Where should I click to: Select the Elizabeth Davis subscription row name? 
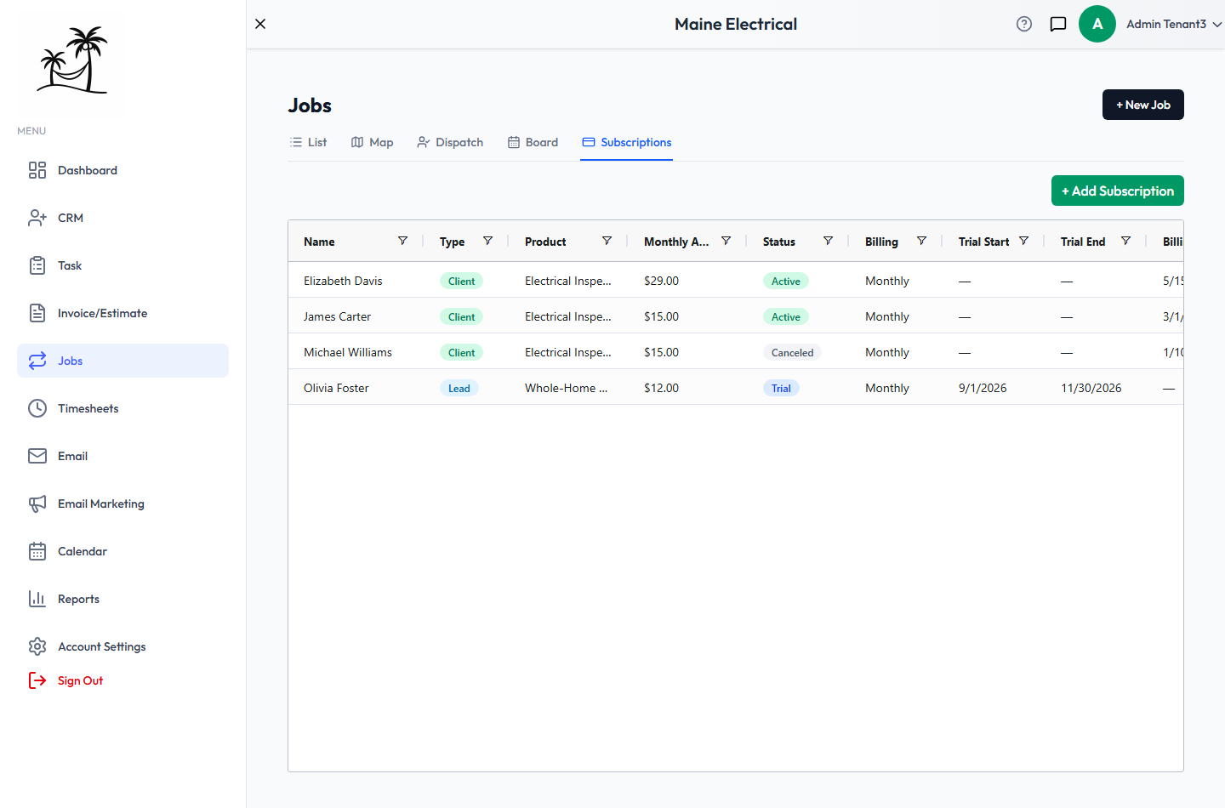(343, 281)
